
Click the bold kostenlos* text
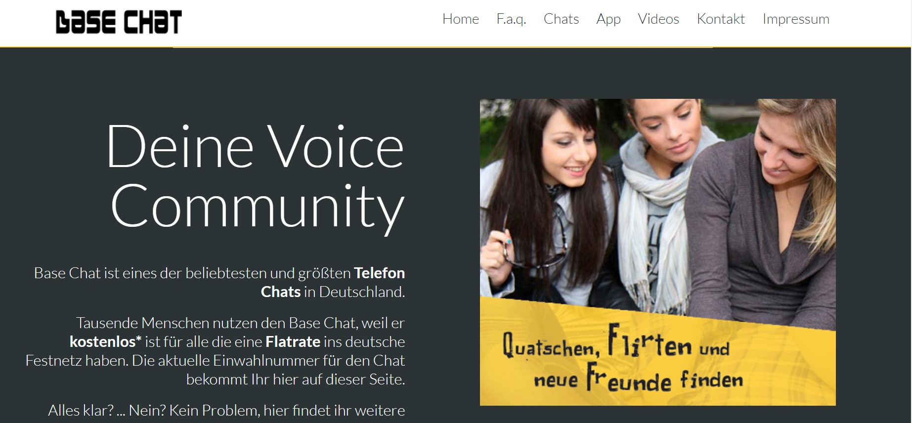pyautogui.click(x=106, y=341)
